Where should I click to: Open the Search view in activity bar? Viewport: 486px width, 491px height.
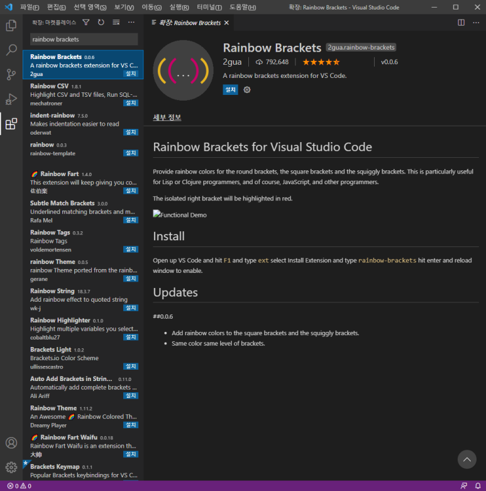11,50
